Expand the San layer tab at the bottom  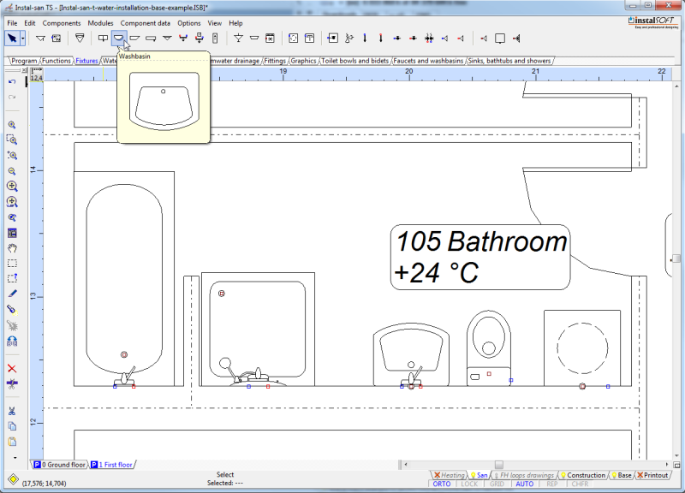(479, 475)
